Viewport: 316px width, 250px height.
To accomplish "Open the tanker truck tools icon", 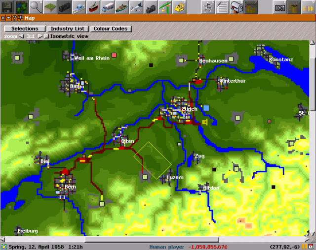I will click(108, 7).
